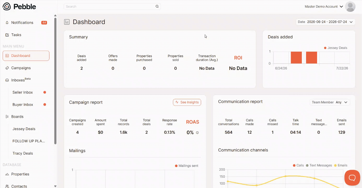Focus the Search input field
The width and height of the screenshot is (362, 188).
110,7
